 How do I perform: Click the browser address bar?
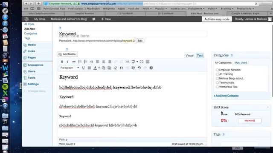(151, 4)
